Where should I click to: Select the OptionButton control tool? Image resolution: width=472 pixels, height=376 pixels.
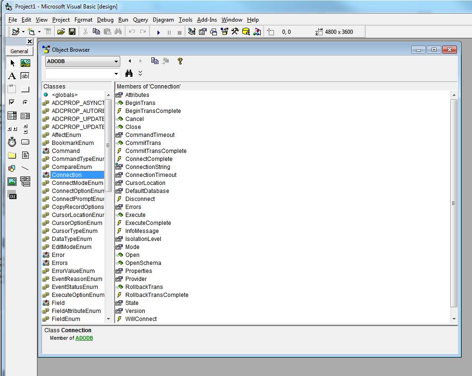pyautogui.click(x=25, y=103)
